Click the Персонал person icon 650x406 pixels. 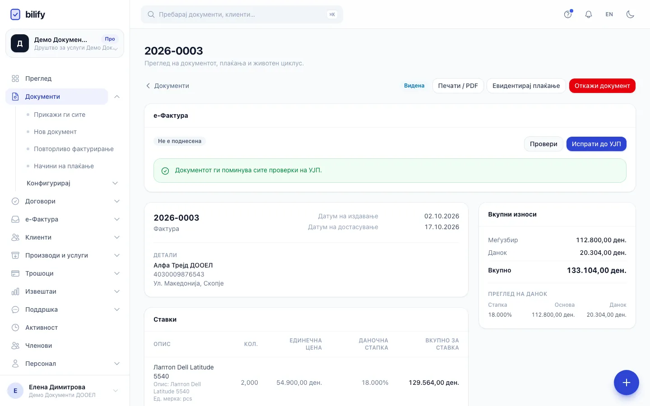coord(15,364)
